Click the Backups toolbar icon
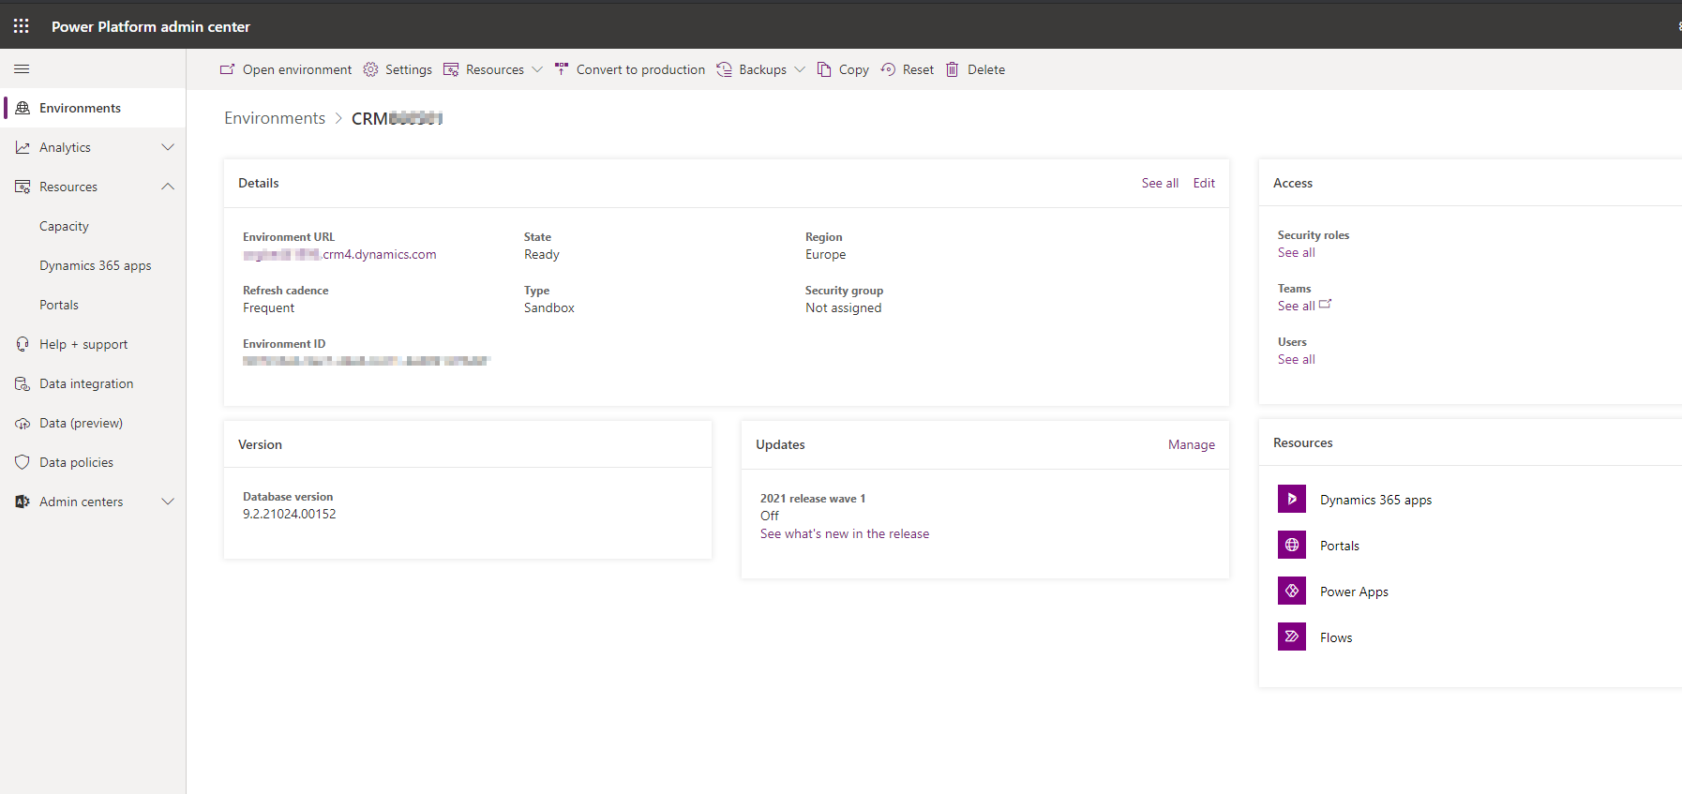This screenshot has height=794, width=1682. pos(724,69)
